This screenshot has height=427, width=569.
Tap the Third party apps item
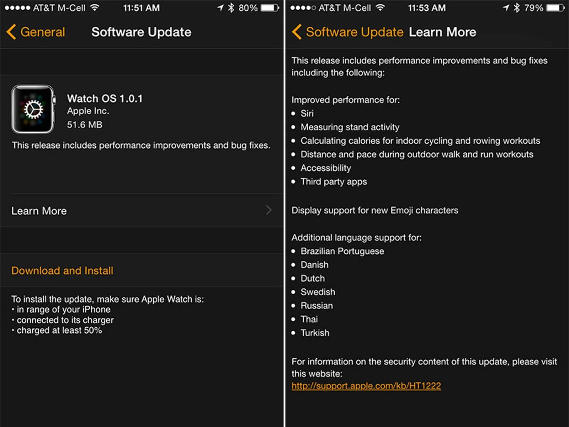[334, 181]
